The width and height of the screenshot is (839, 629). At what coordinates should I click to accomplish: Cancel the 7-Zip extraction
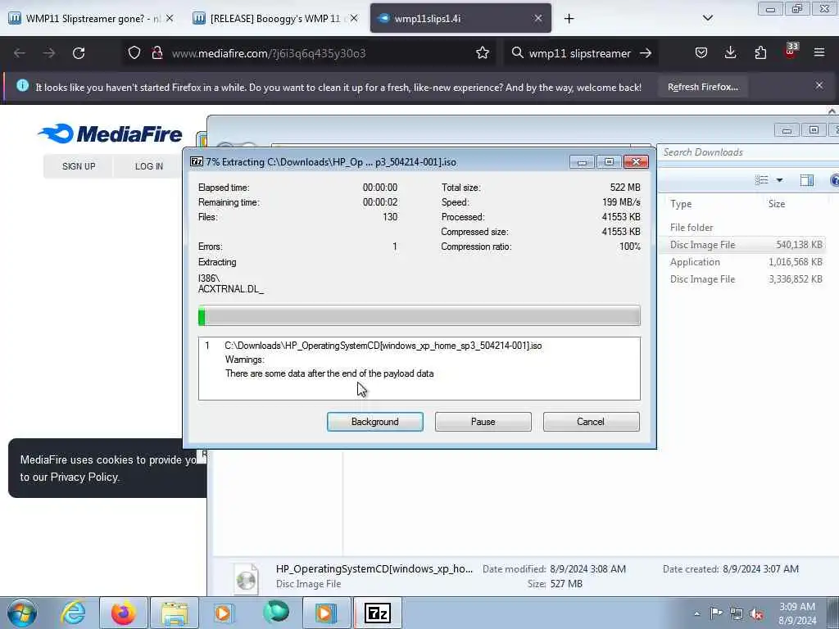[591, 422]
